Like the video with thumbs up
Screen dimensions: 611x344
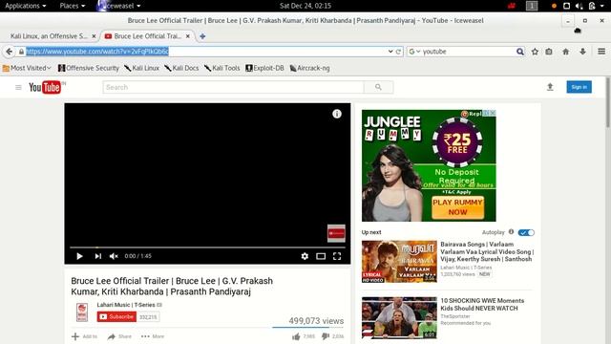(296, 336)
